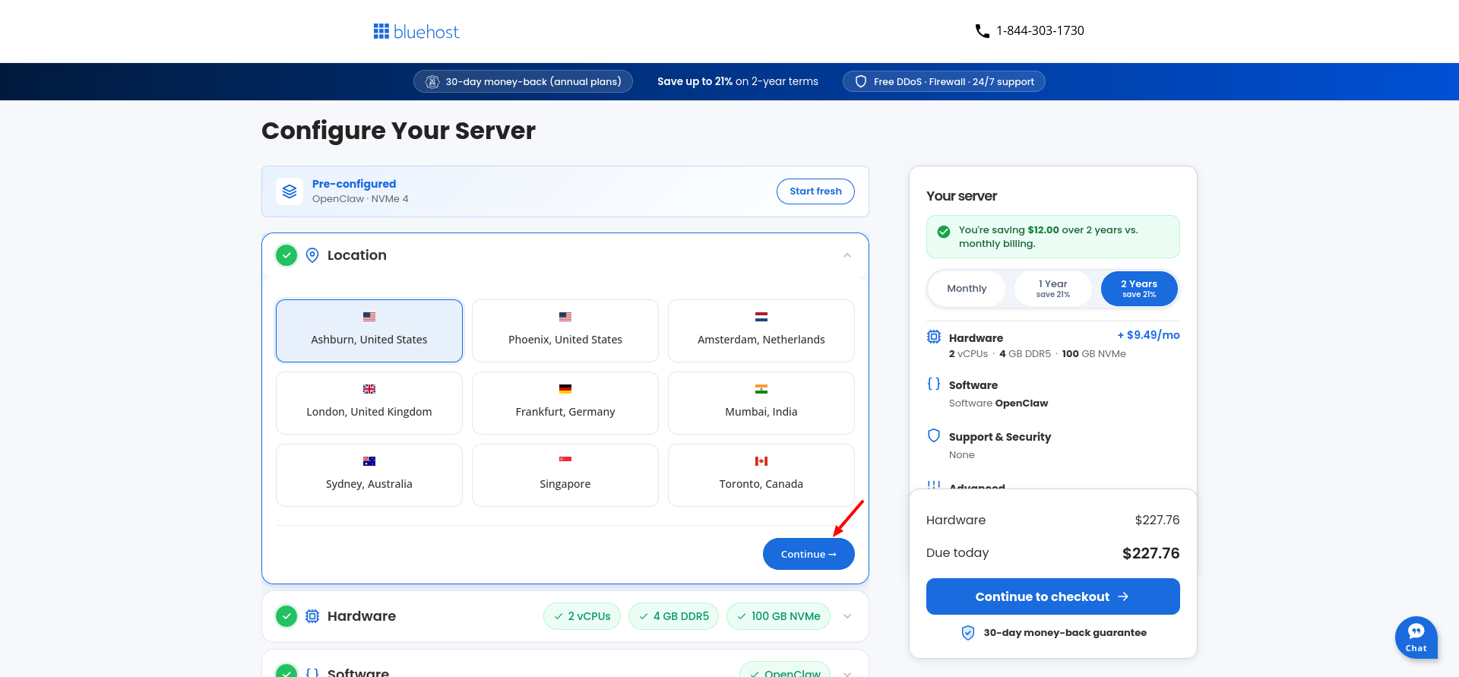Click the Hardware heading in accordion
This screenshot has height=677, width=1459.
coord(362,616)
